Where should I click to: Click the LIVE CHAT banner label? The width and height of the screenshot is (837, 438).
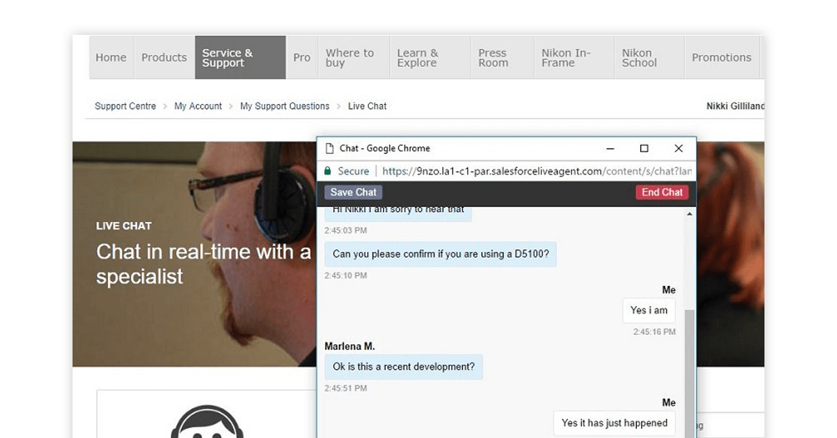click(123, 226)
